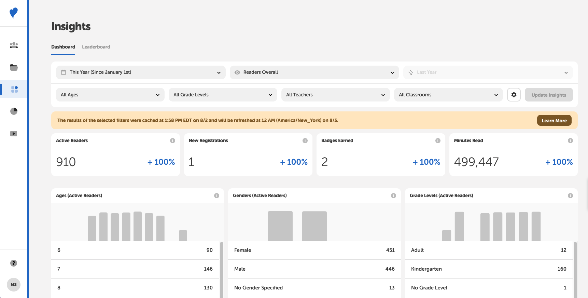The width and height of the screenshot is (588, 298).
Task: Open the Readers group icon in sidebar
Action: pyautogui.click(x=14, y=45)
